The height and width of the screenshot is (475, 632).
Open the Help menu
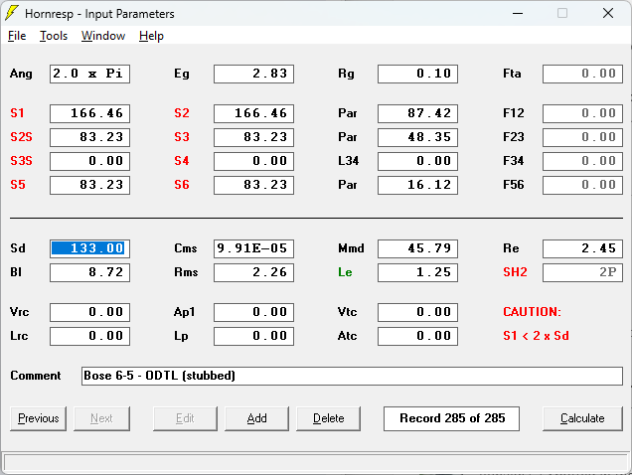(151, 36)
